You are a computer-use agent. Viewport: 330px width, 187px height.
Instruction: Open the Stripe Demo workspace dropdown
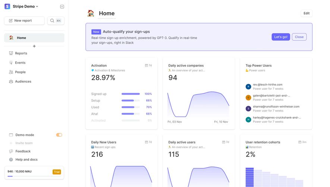[x=25, y=7]
